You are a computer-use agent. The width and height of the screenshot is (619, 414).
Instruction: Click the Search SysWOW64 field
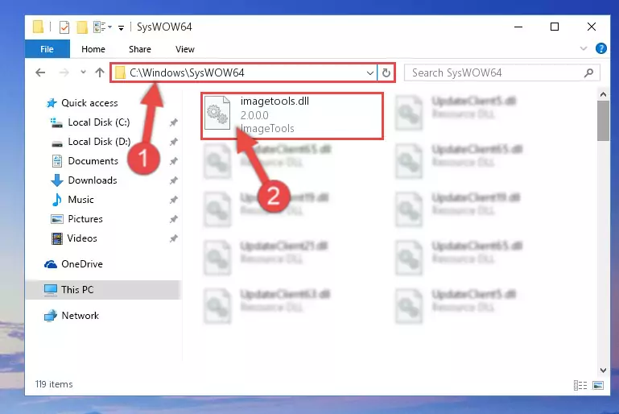502,72
